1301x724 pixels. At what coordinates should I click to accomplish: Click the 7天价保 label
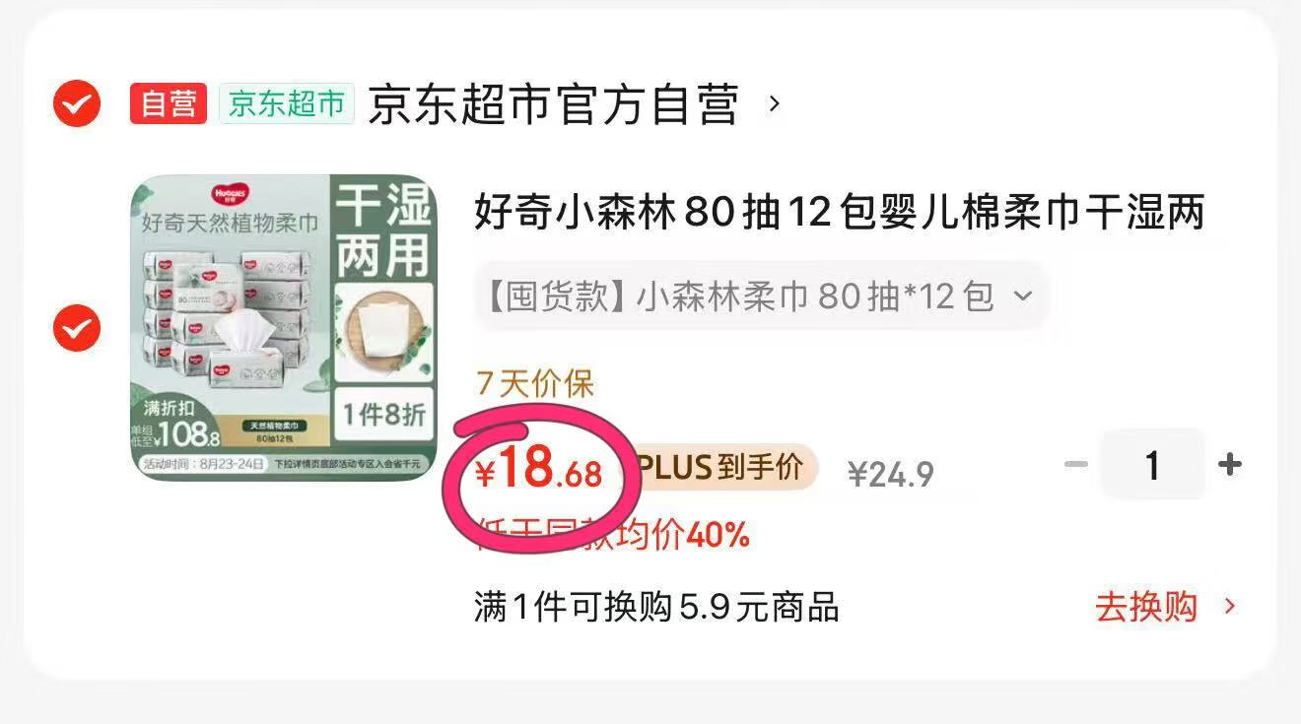[535, 383]
